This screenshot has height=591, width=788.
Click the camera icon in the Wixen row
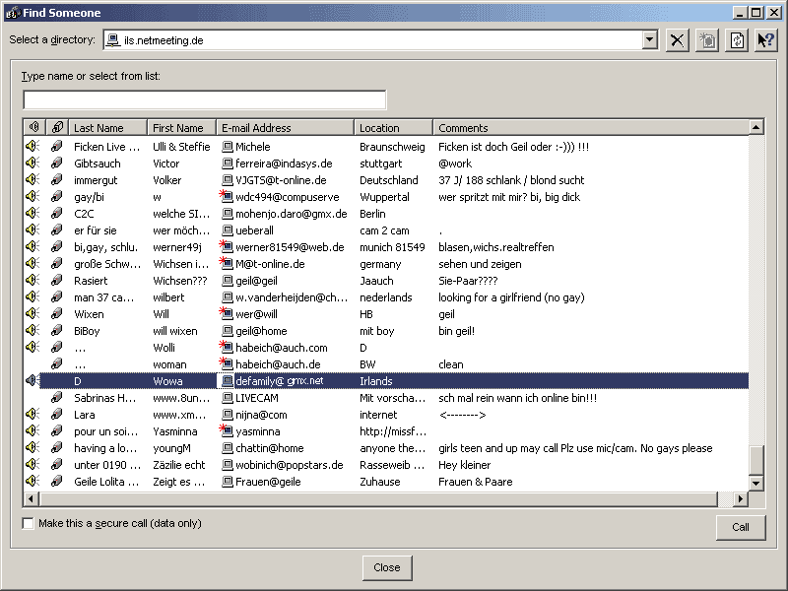(57, 313)
